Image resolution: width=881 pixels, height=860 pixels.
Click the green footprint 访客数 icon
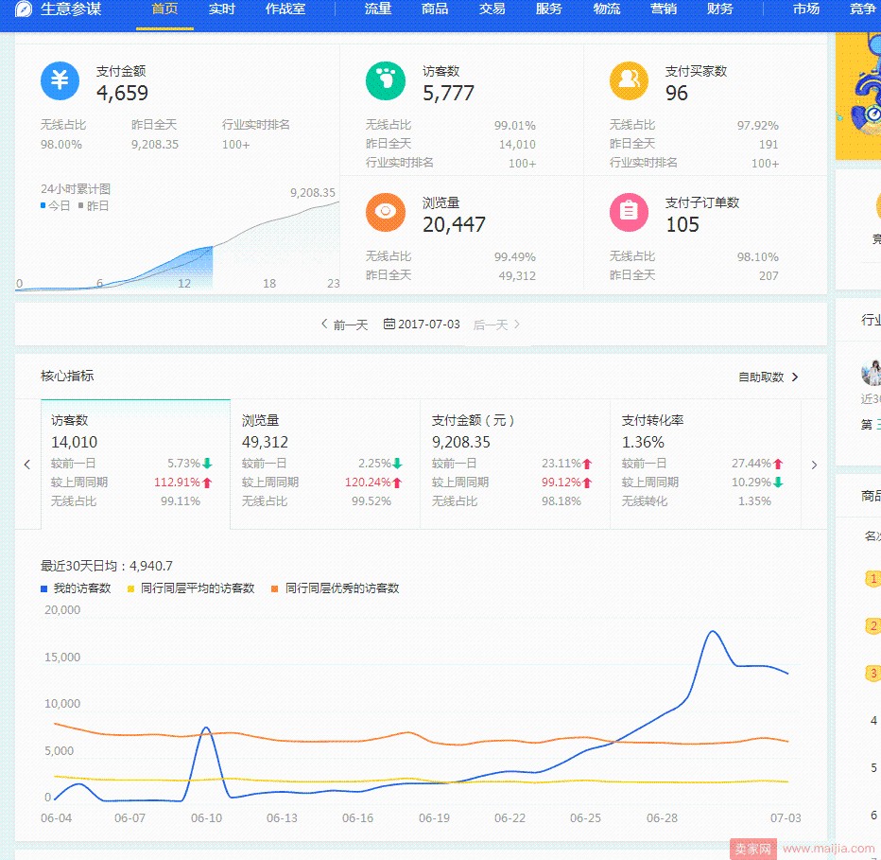(386, 81)
